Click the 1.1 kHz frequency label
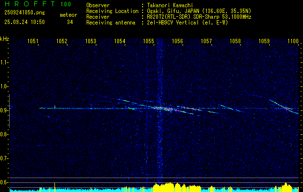The height and width of the screenshot is (192, 303). point(4,62)
